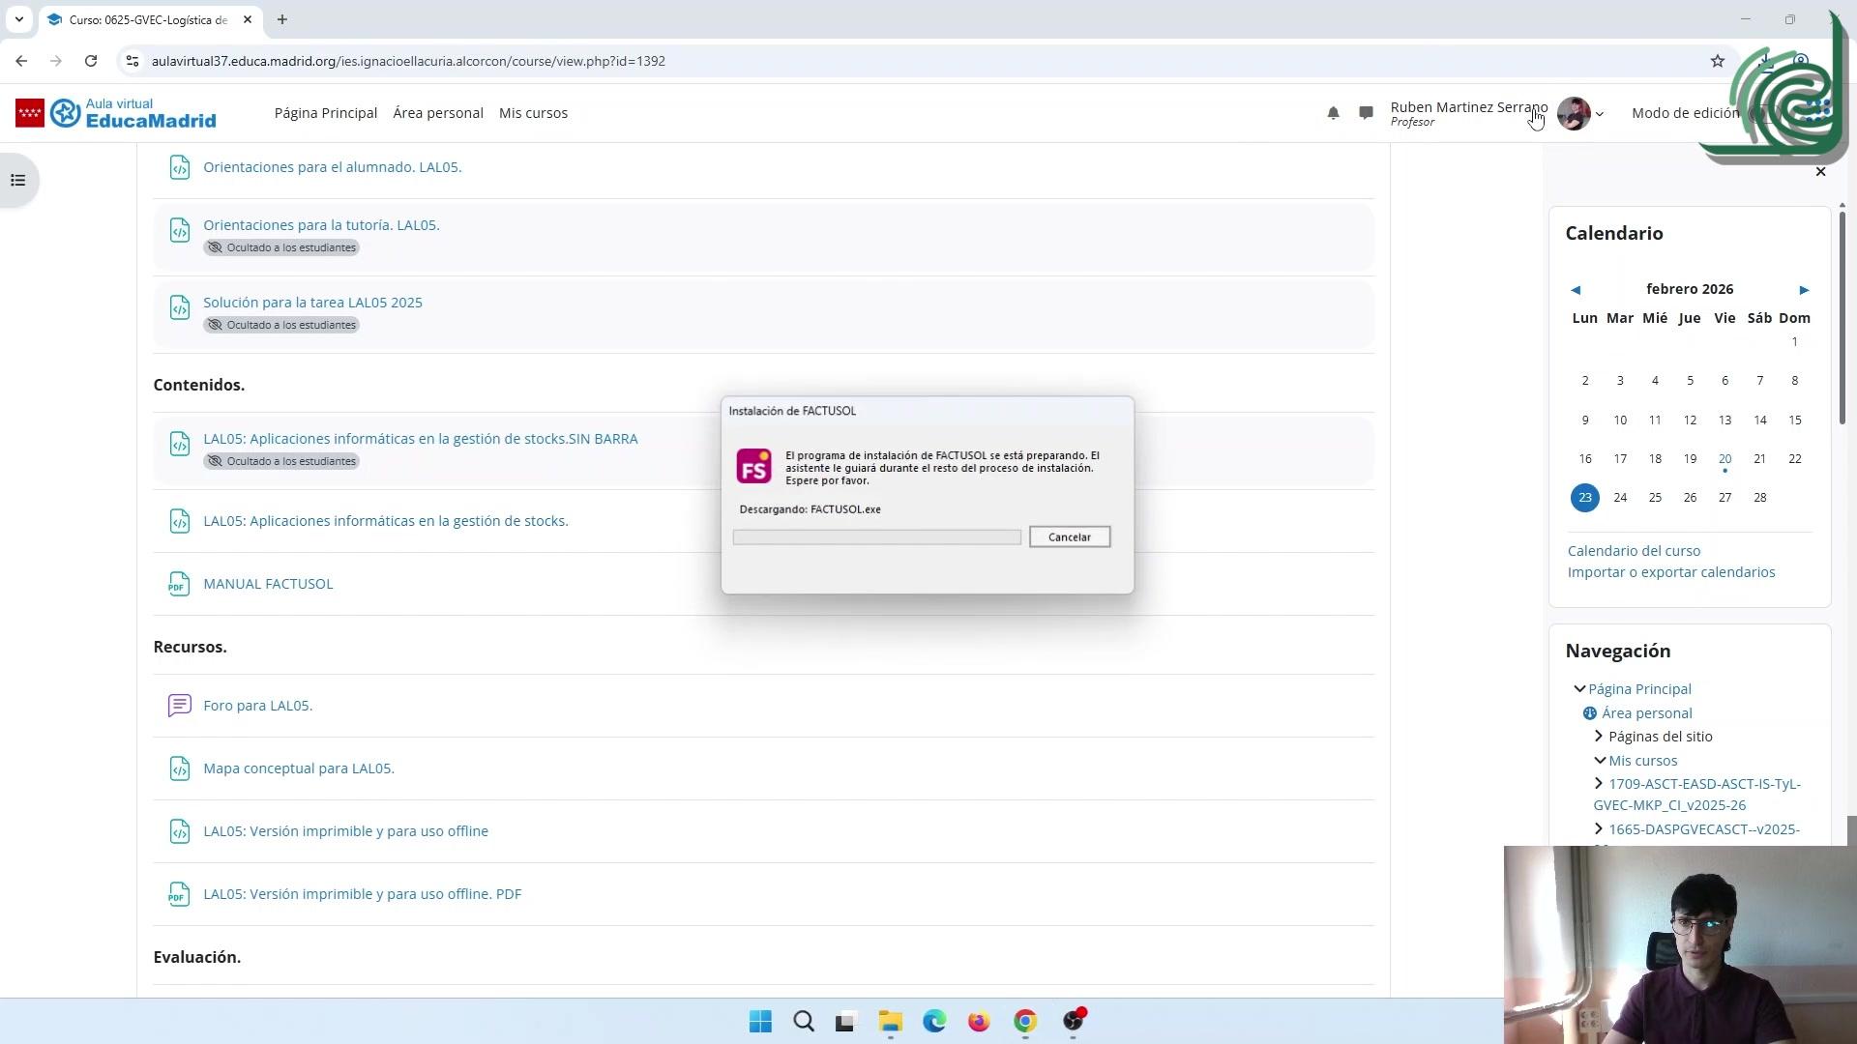Go to the Área personal menu item
The height and width of the screenshot is (1044, 1857).
[437, 113]
